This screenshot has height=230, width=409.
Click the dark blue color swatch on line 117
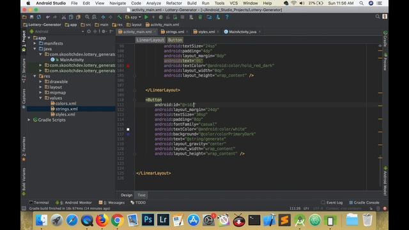[x=128, y=134]
